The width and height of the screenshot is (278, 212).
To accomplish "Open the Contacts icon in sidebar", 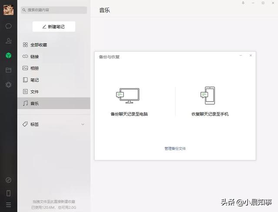I will point(9,41).
